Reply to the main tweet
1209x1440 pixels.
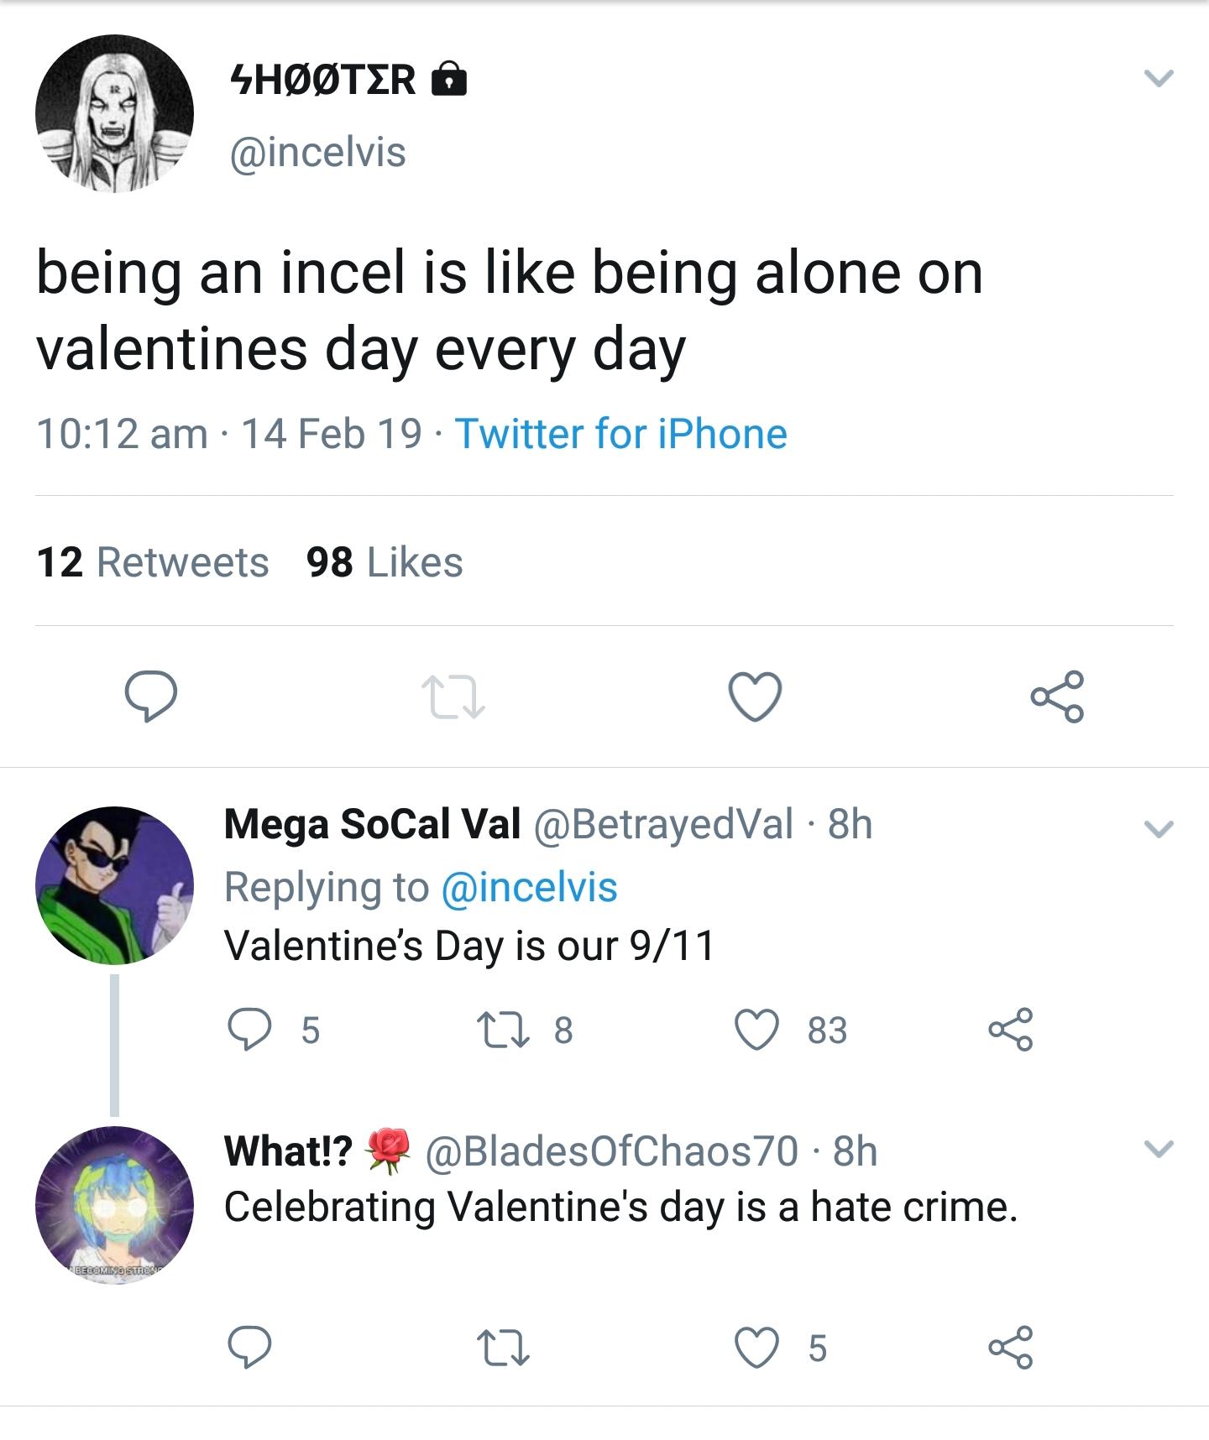pyautogui.click(x=150, y=697)
